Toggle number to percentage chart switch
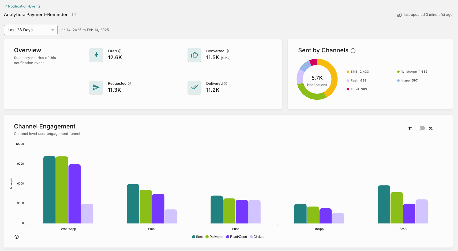This screenshot has width=458, height=251. (x=420, y=128)
